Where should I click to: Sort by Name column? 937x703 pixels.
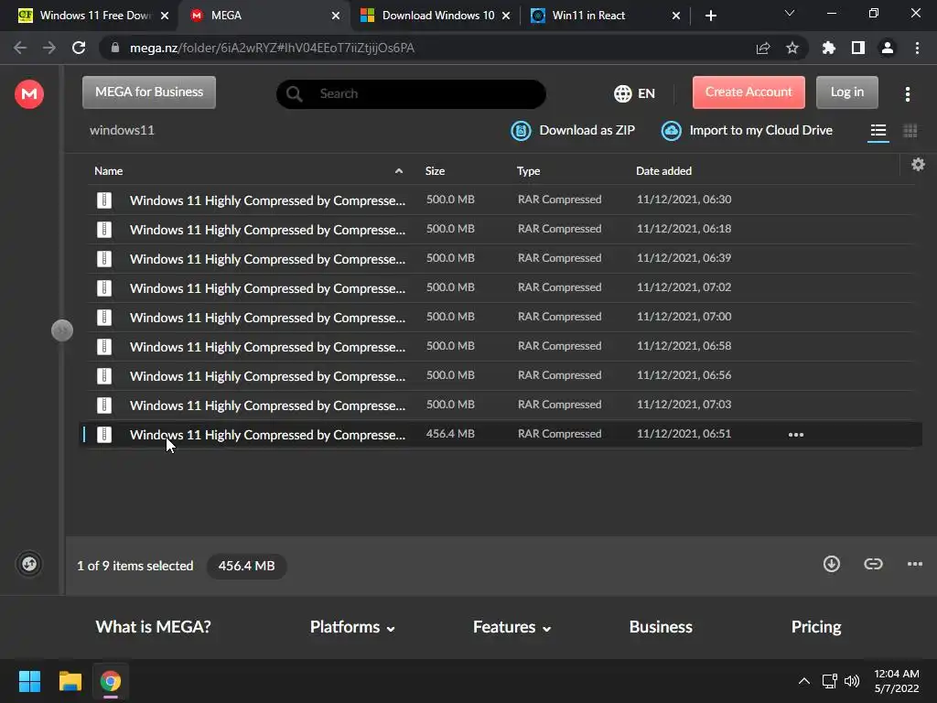click(x=108, y=171)
